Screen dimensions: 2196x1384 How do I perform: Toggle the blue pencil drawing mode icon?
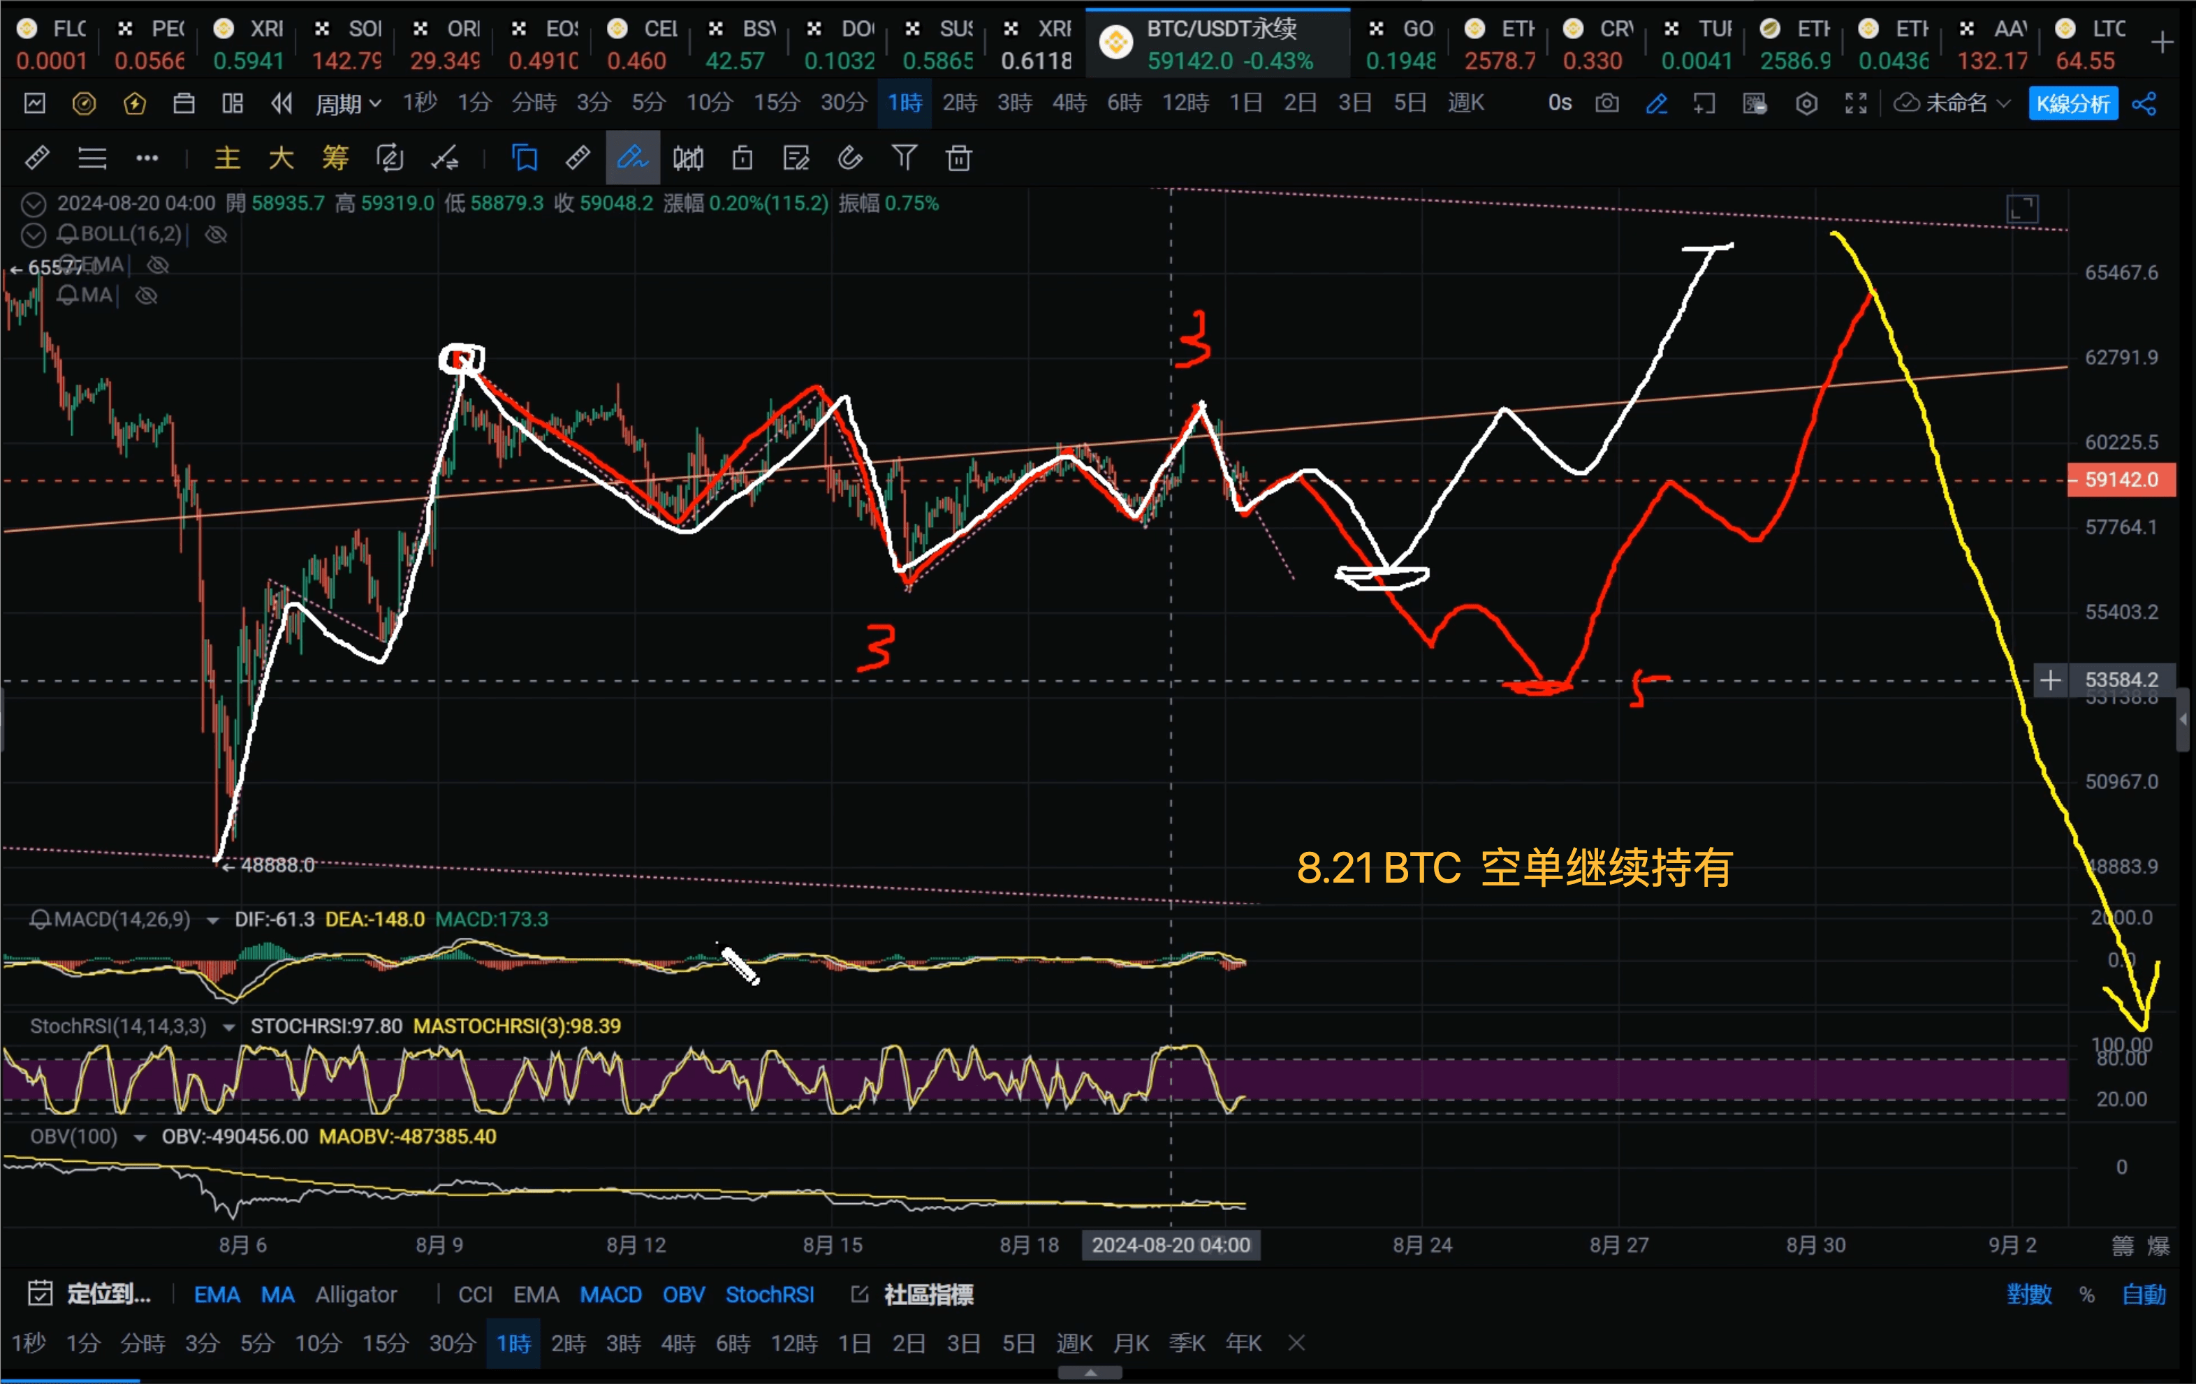point(1656,104)
